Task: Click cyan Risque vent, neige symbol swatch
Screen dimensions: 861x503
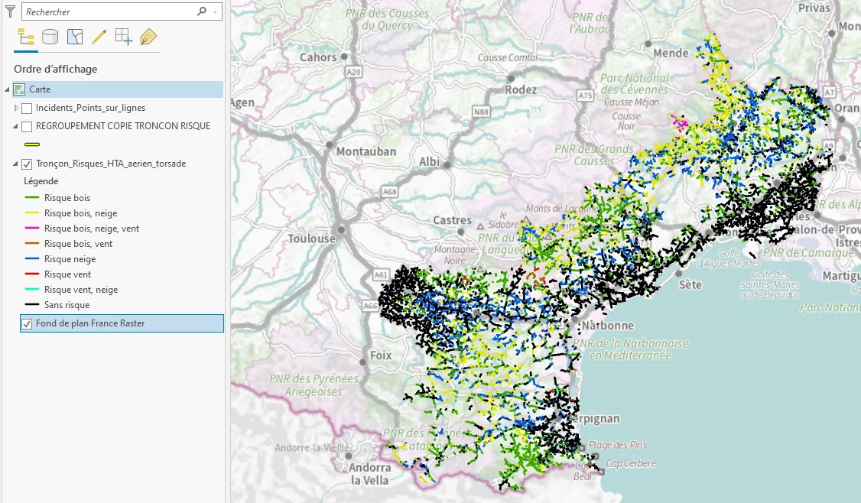Action: 32,290
